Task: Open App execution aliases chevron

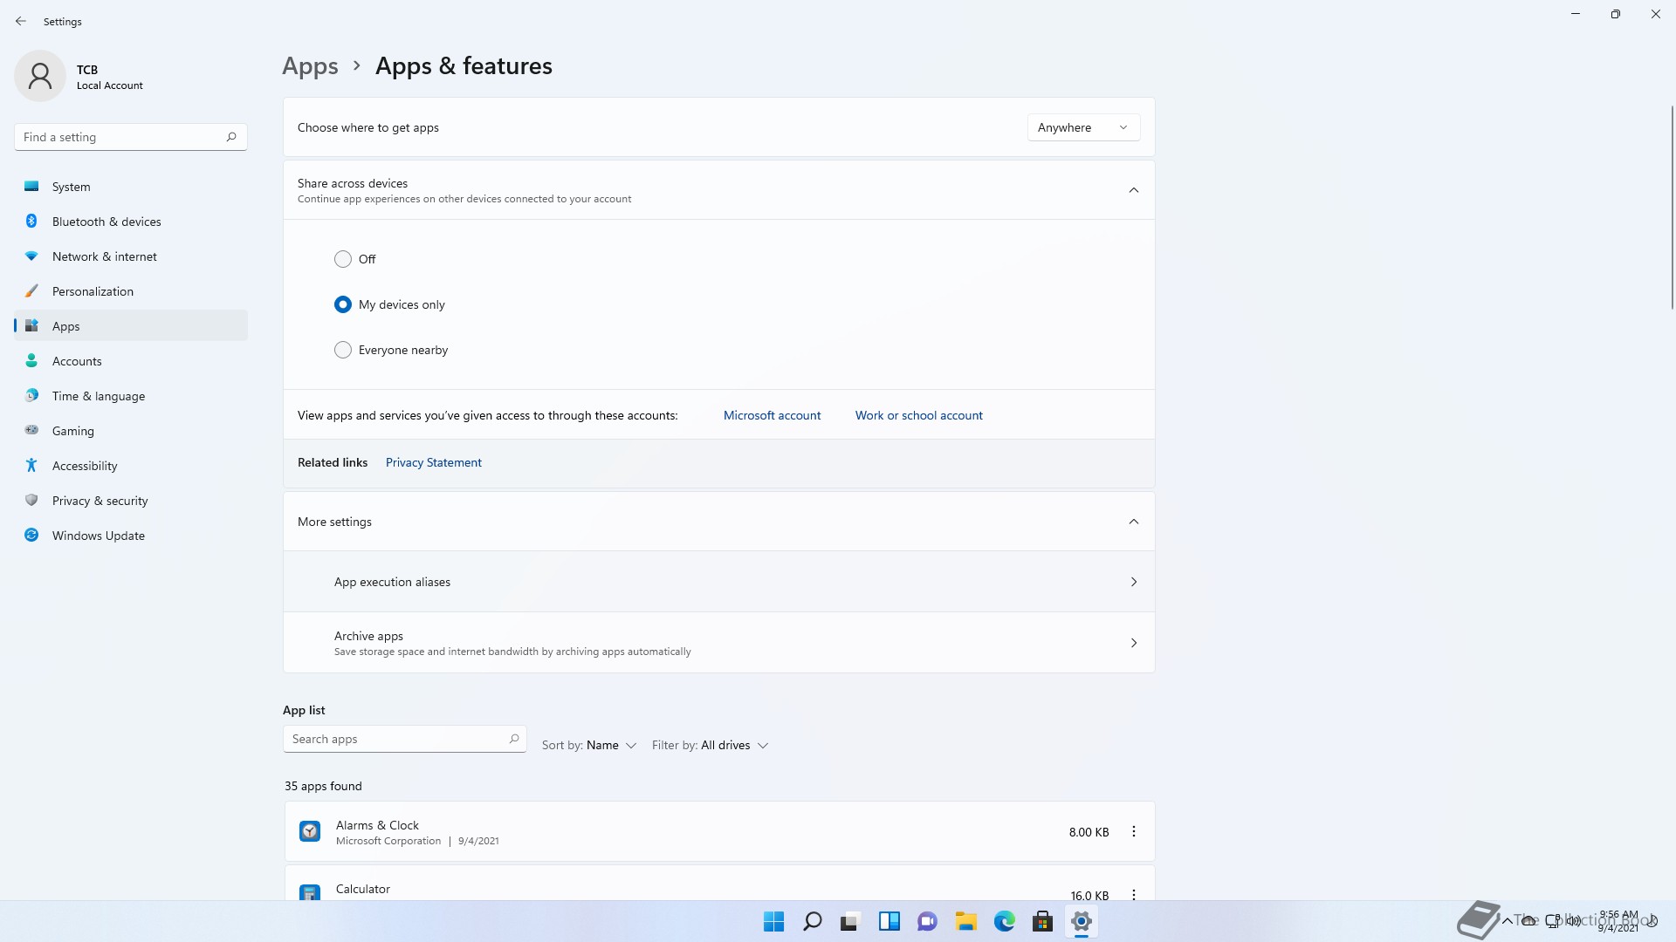Action: pyautogui.click(x=1134, y=582)
